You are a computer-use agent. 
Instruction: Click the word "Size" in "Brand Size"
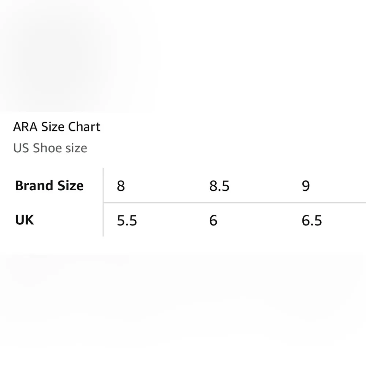(x=70, y=186)
